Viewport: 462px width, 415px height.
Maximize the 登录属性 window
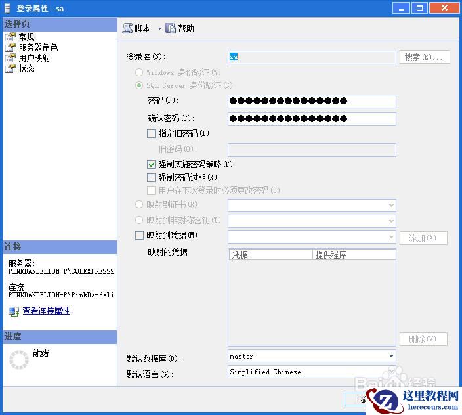(x=419, y=9)
